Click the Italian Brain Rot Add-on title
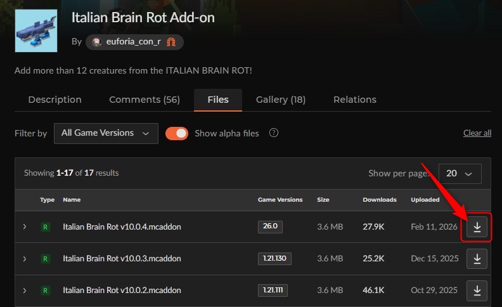This screenshot has width=502, height=307. pos(143,18)
